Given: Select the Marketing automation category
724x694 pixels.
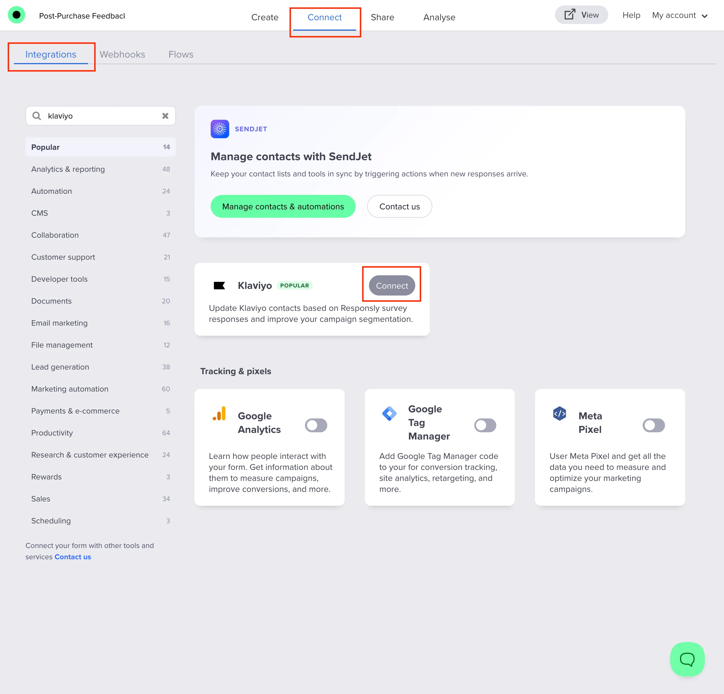Looking at the screenshot, I should point(100,389).
